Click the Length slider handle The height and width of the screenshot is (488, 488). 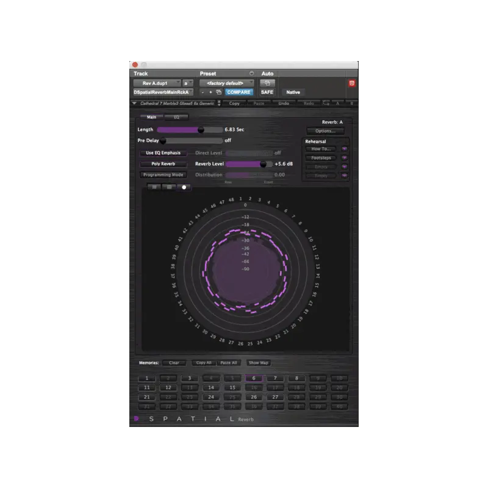point(201,129)
